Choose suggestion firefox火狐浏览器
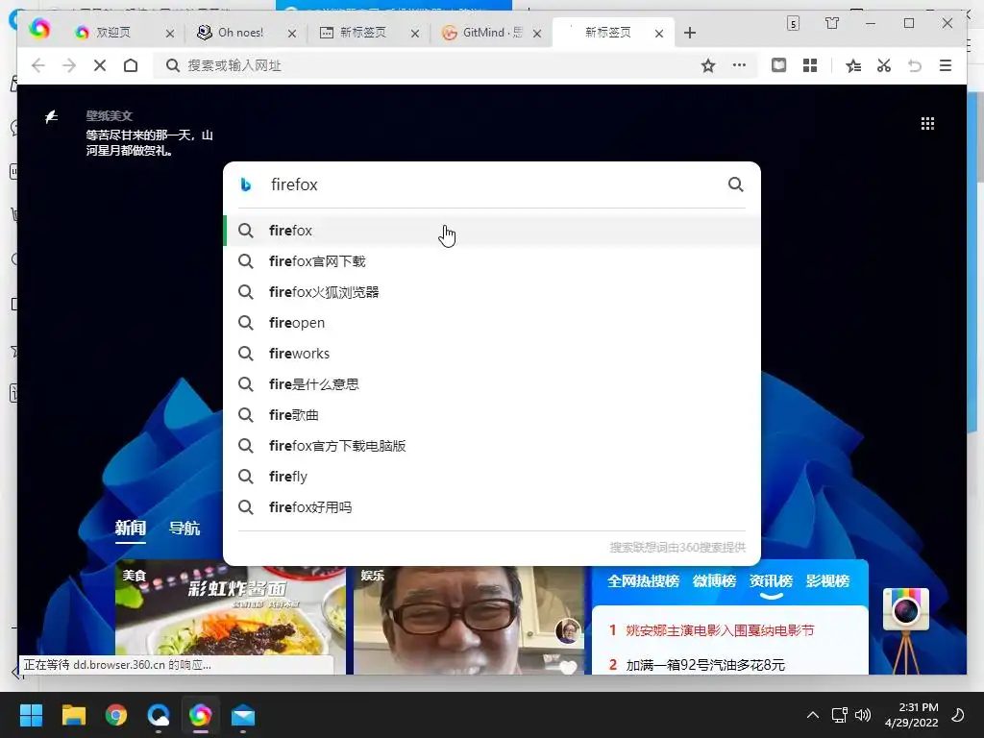 tap(492, 292)
